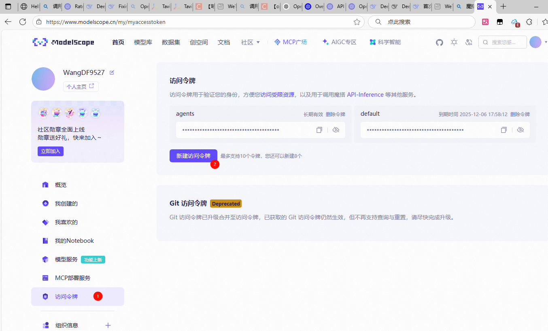Switch to the Fixin browser tab
Image resolution: width=548 pixels, height=331 pixels.
point(117,6)
